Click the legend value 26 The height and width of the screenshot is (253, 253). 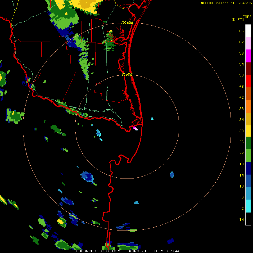(241, 142)
